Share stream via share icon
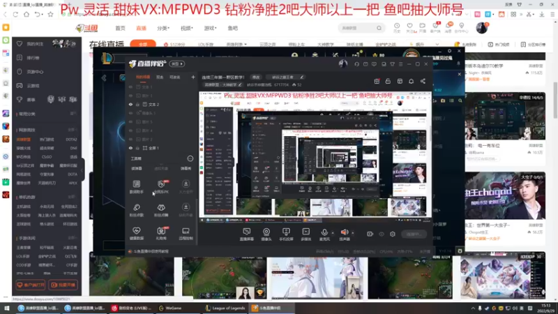This screenshot has height=314, width=558. tap(423, 81)
